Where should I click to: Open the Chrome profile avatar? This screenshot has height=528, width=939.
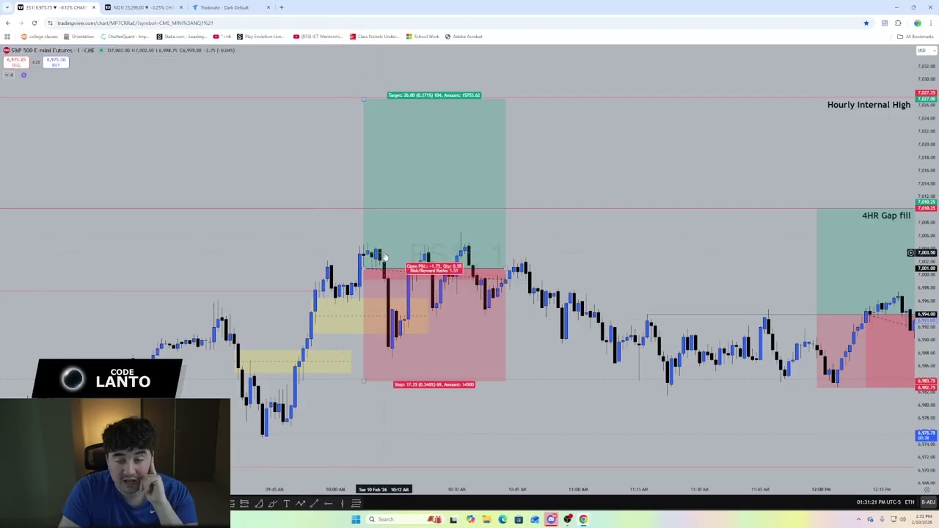pos(918,23)
